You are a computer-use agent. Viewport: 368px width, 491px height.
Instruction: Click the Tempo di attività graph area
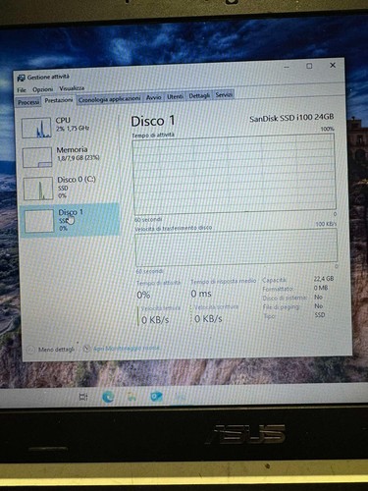tap(234, 174)
